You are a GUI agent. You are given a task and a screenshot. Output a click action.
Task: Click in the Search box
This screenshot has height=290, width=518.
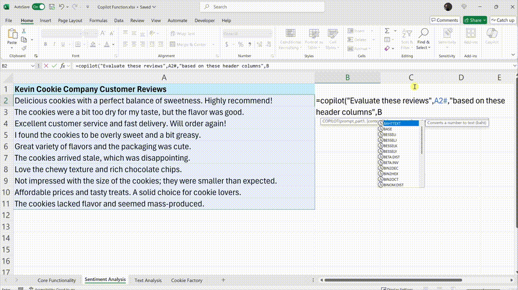click(262, 6)
